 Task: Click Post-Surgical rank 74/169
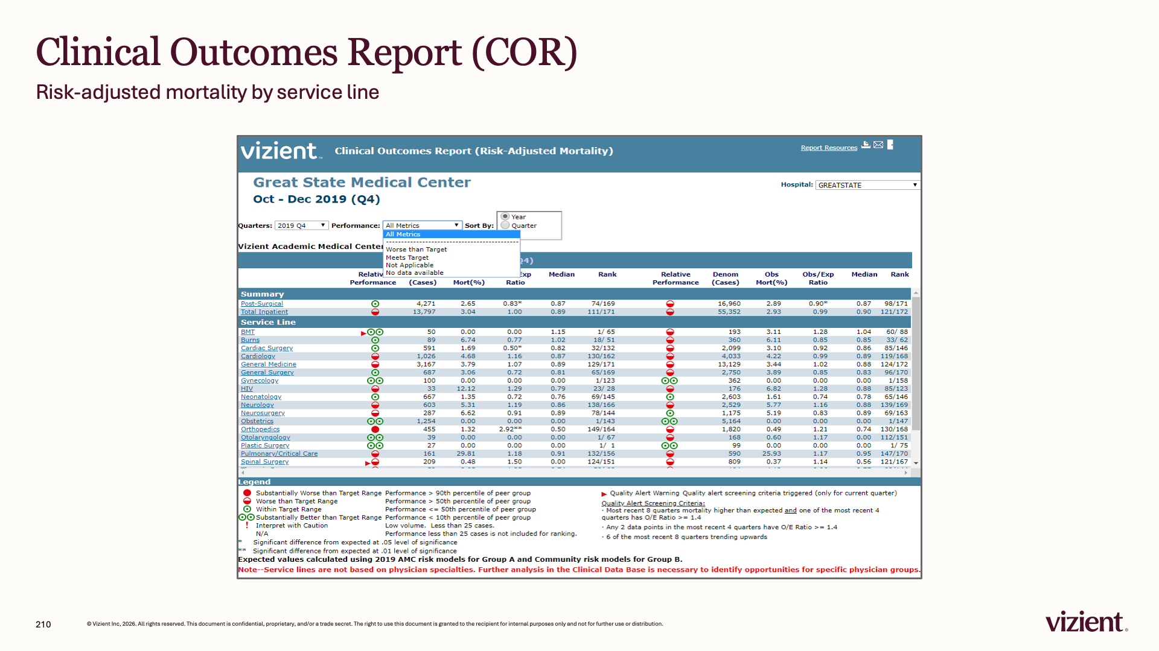[x=603, y=304]
